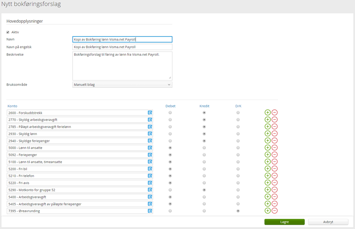This screenshot has height=229, width=355.
Task: Focus the Navn input field
Action: (x=122, y=39)
